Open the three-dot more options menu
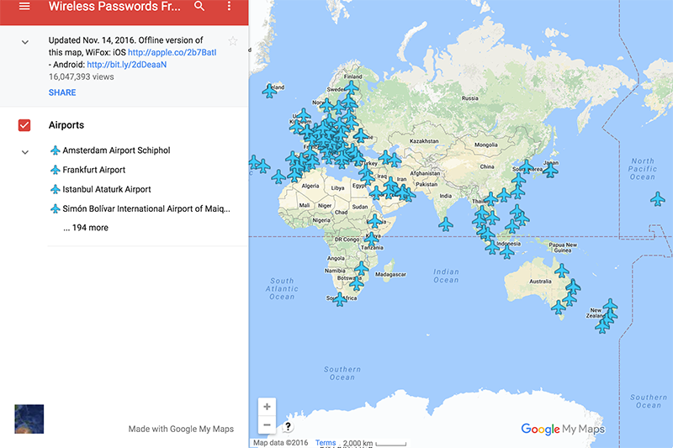673x448 pixels. [x=229, y=7]
